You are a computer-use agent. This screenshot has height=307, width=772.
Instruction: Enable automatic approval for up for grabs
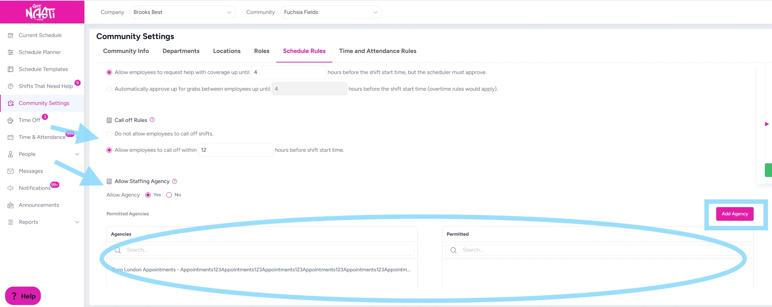[109, 89]
